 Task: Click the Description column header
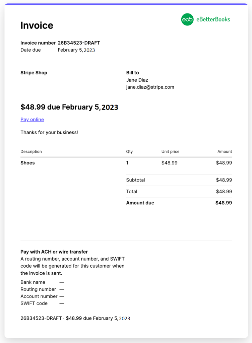(31, 152)
